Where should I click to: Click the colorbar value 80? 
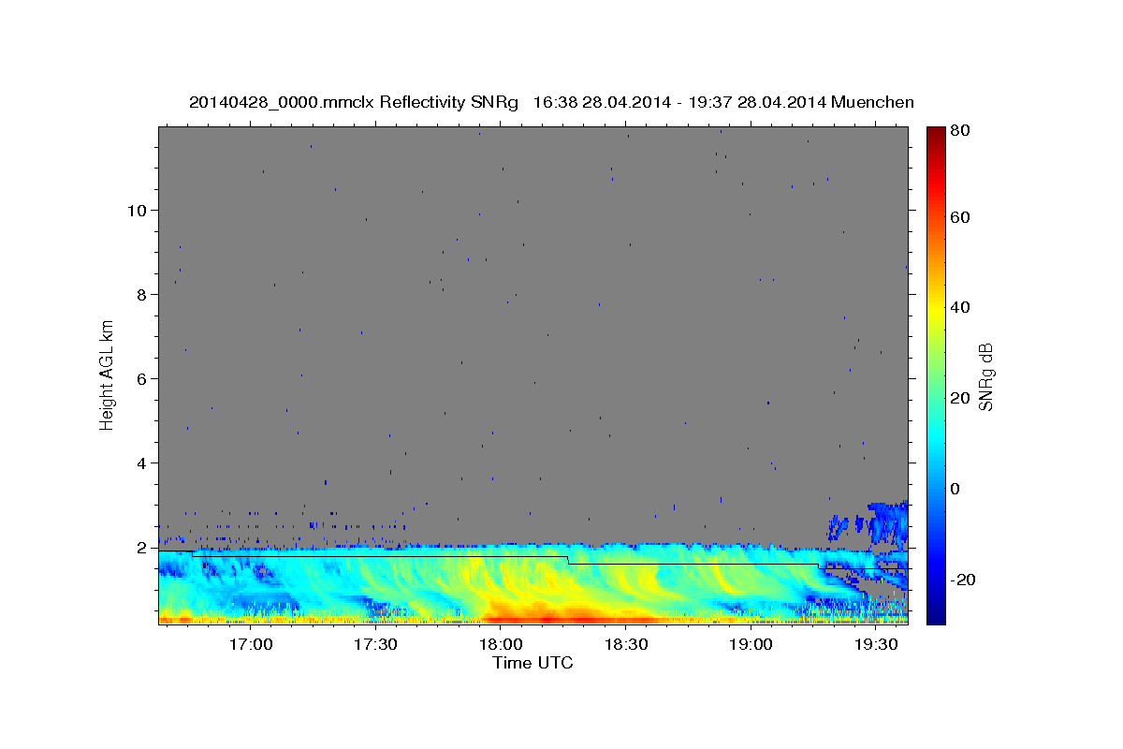point(960,131)
